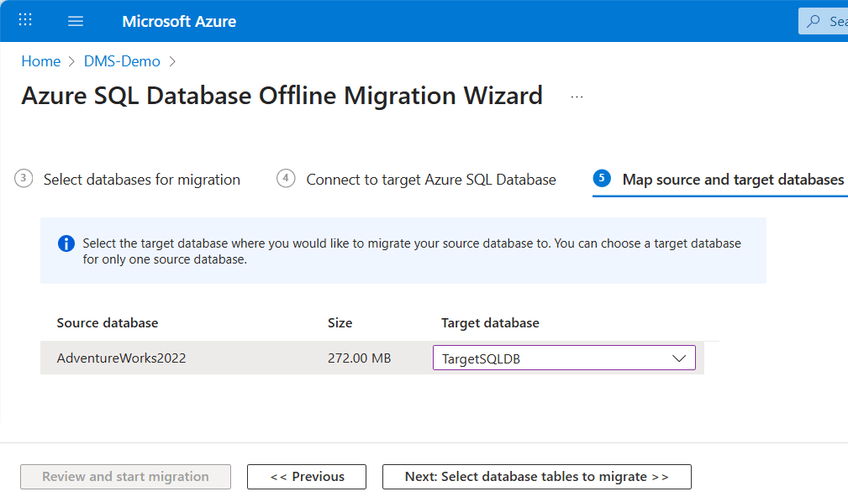Go to Select databases for migration step

(x=141, y=179)
